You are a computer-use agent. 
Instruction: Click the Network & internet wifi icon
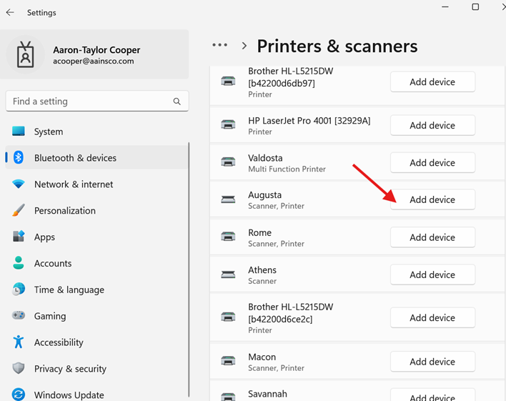click(x=19, y=184)
